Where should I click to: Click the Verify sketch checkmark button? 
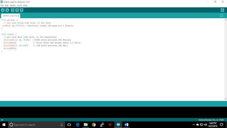click(3, 10)
